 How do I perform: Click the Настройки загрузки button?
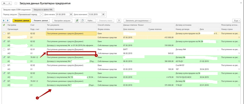point(62,21)
